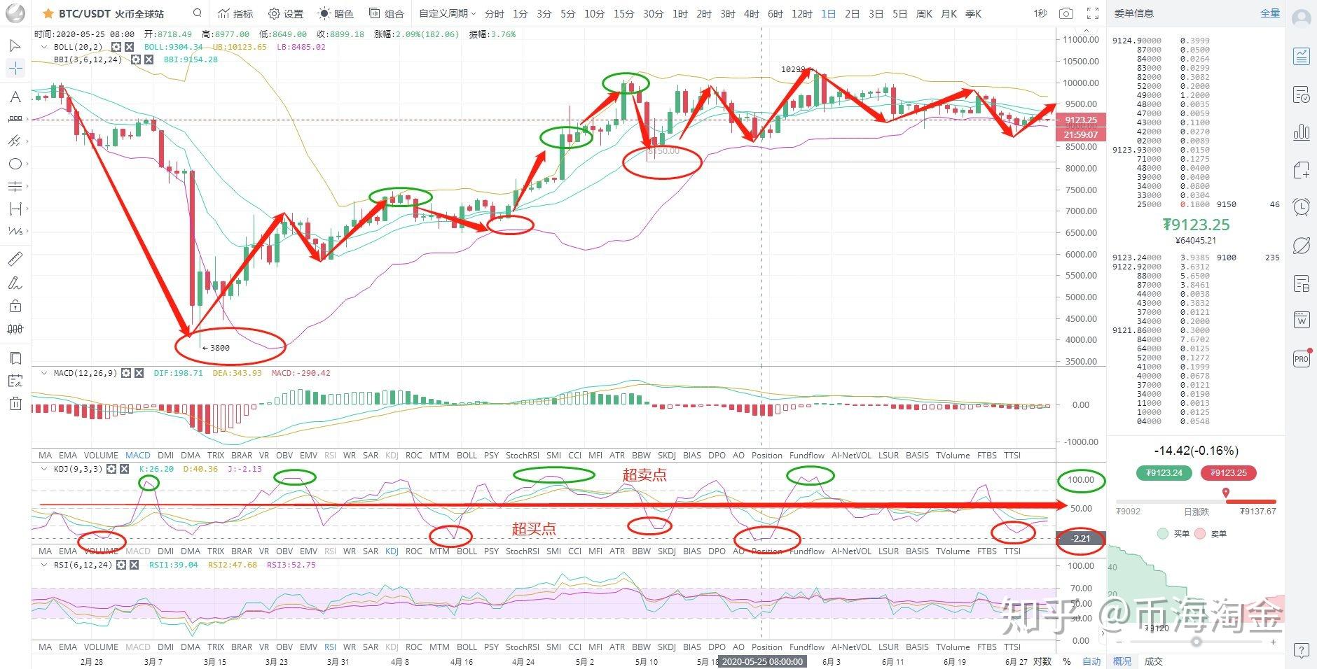The width and height of the screenshot is (1317, 669).
Task: Open the symbol search magnifier icon
Action: point(198,13)
